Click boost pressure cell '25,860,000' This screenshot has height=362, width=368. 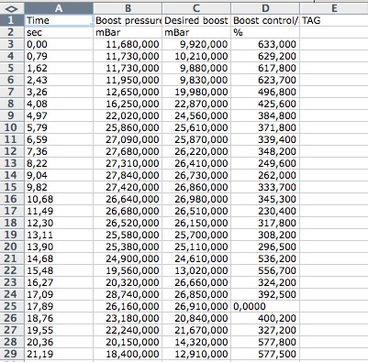coord(128,127)
